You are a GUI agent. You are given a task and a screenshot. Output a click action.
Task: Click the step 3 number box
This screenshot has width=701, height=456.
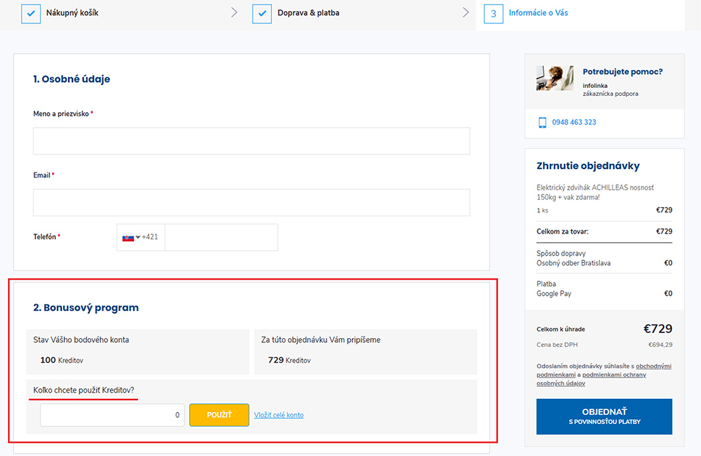point(494,13)
